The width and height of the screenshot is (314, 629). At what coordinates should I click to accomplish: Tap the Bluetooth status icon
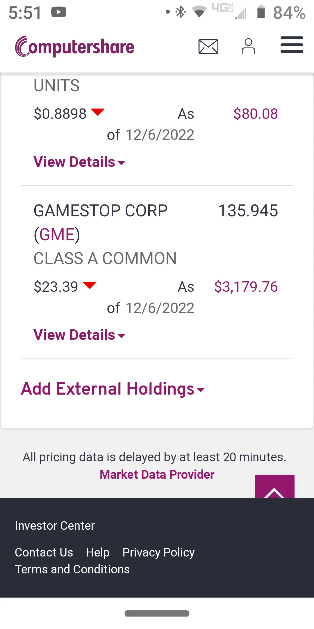(x=181, y=12)
